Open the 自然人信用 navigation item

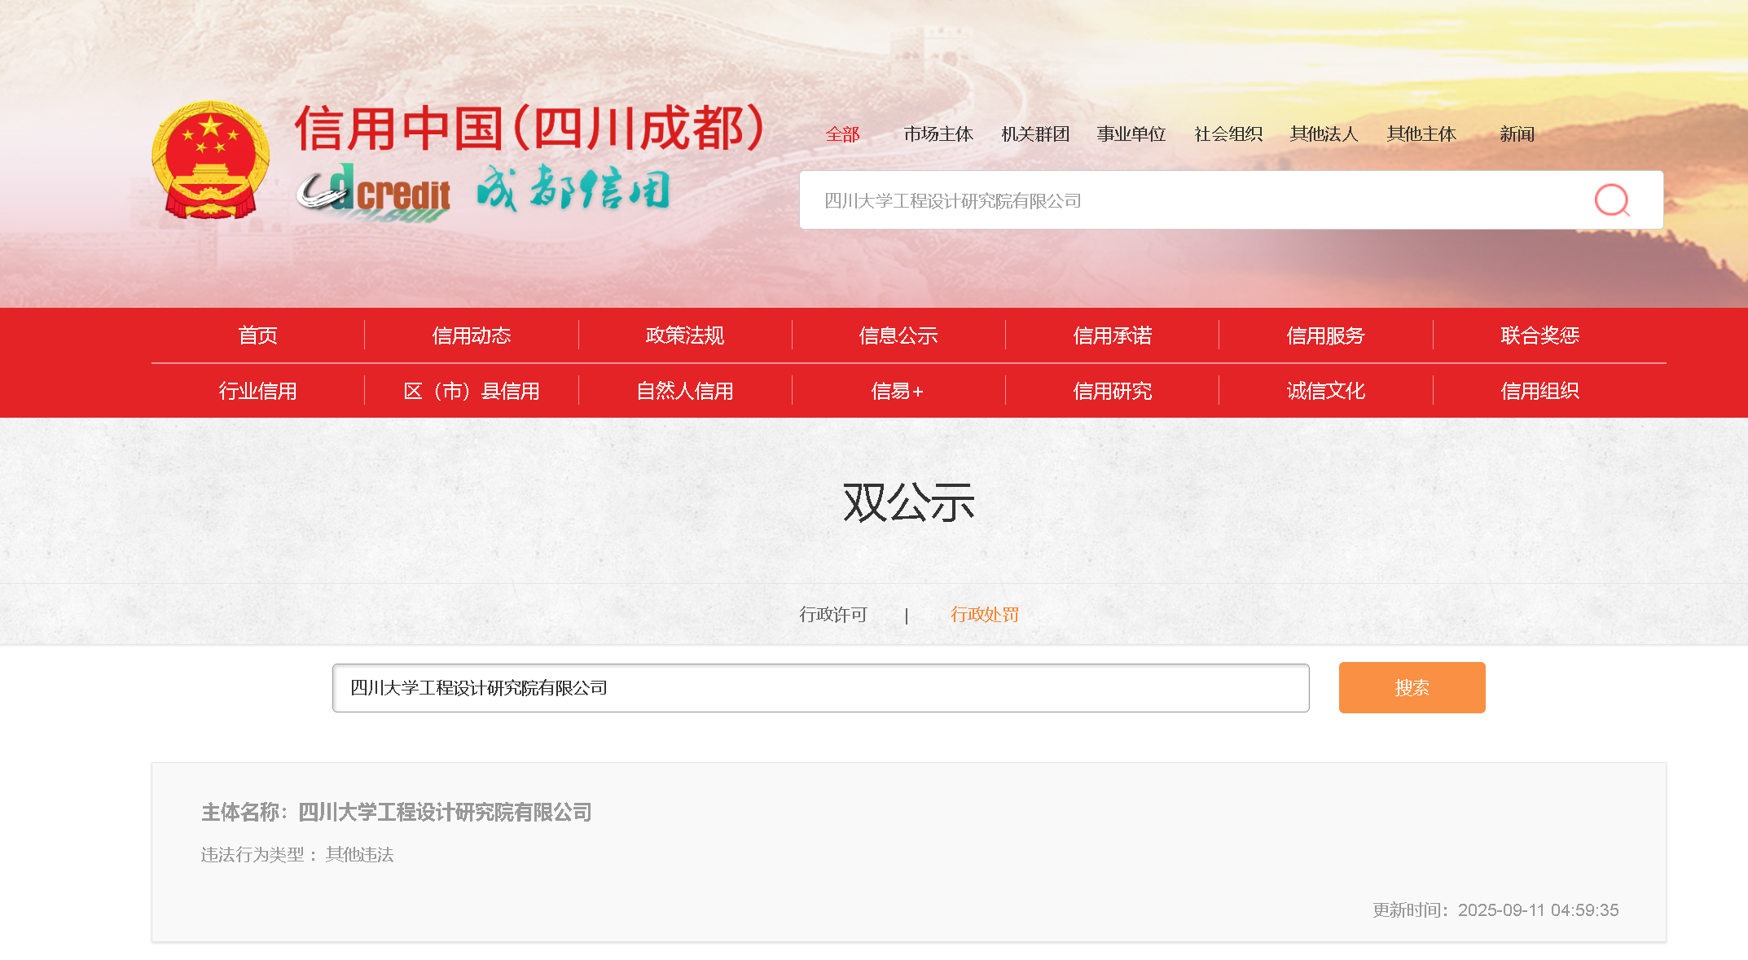685,391
